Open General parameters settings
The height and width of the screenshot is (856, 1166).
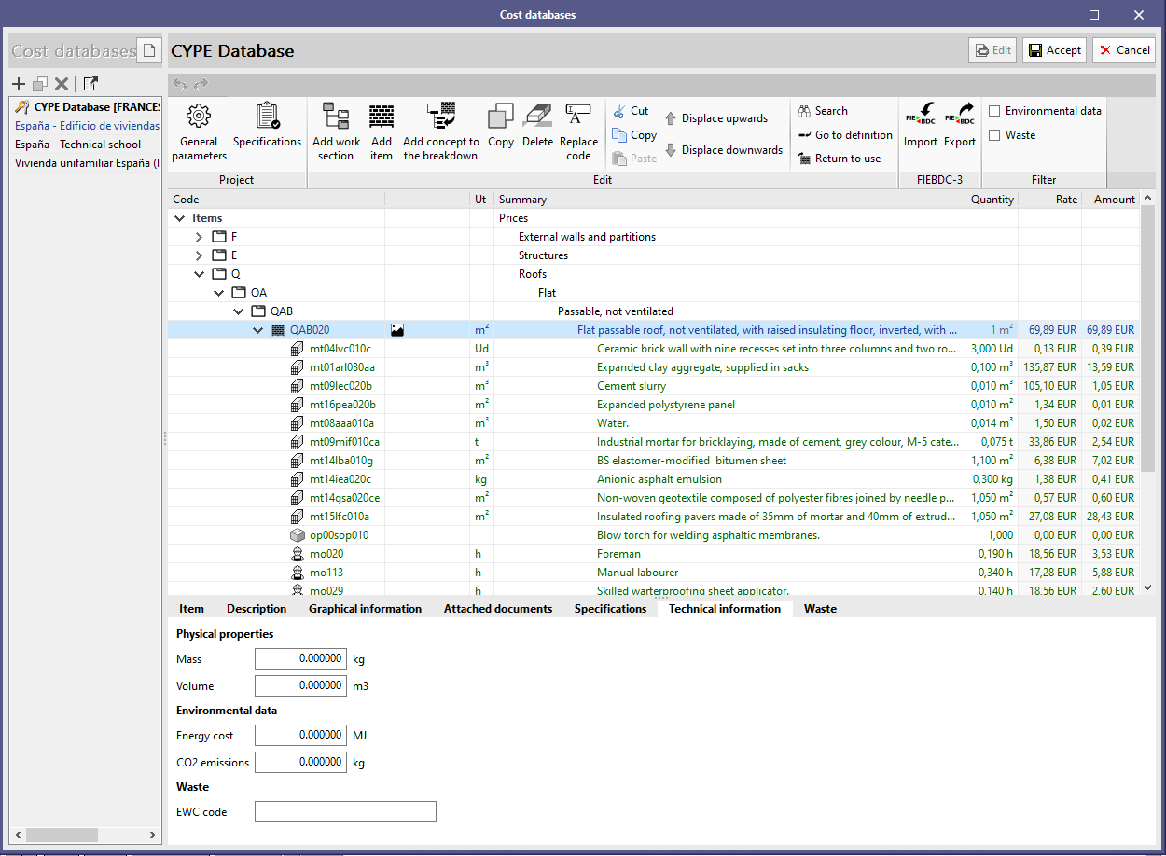tap(199, 131)
